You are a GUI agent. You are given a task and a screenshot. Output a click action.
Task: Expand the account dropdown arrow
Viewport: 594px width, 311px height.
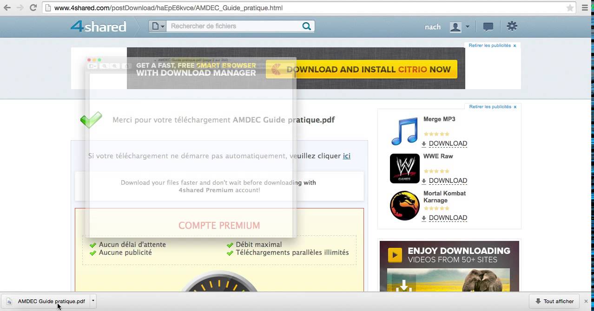[468, 27]
